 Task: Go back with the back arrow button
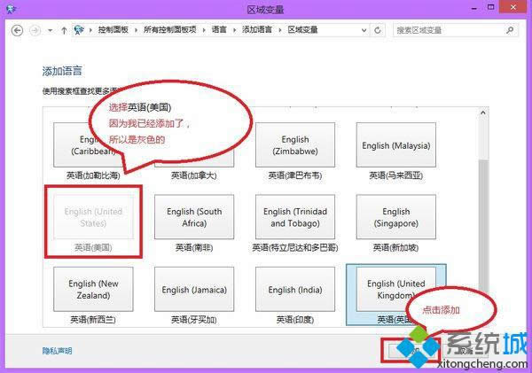tap(18, 30)
